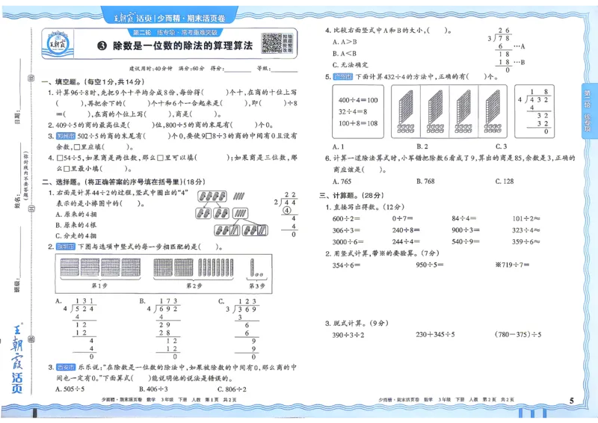Click the 第二轮 练专项·常考重难突破 label
This screenshot has height=423, width=598.
pyautogui.click(x=175, y=32)
